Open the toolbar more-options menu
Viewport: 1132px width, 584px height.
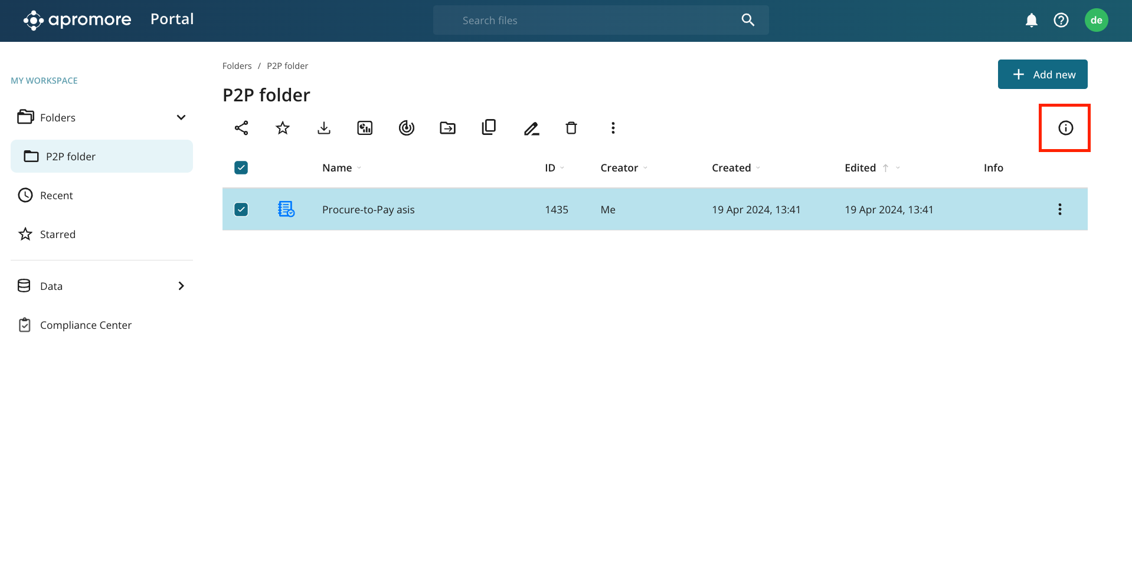point(613,128)
